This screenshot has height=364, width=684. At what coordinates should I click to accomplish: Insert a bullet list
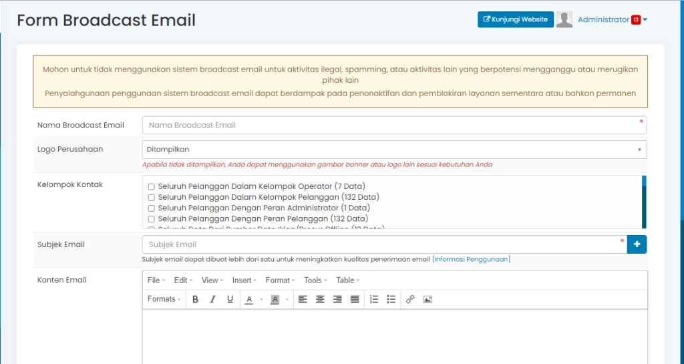pyautogui.click(x=391, y=299)
